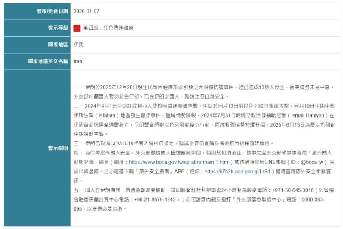Click the date 2026-01-07
This screenshot has height=229, width=343.
tap(86, 11)
